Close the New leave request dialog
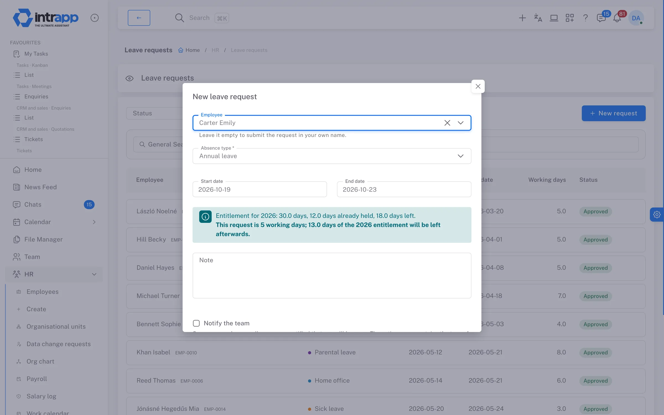 coord(478,86)
